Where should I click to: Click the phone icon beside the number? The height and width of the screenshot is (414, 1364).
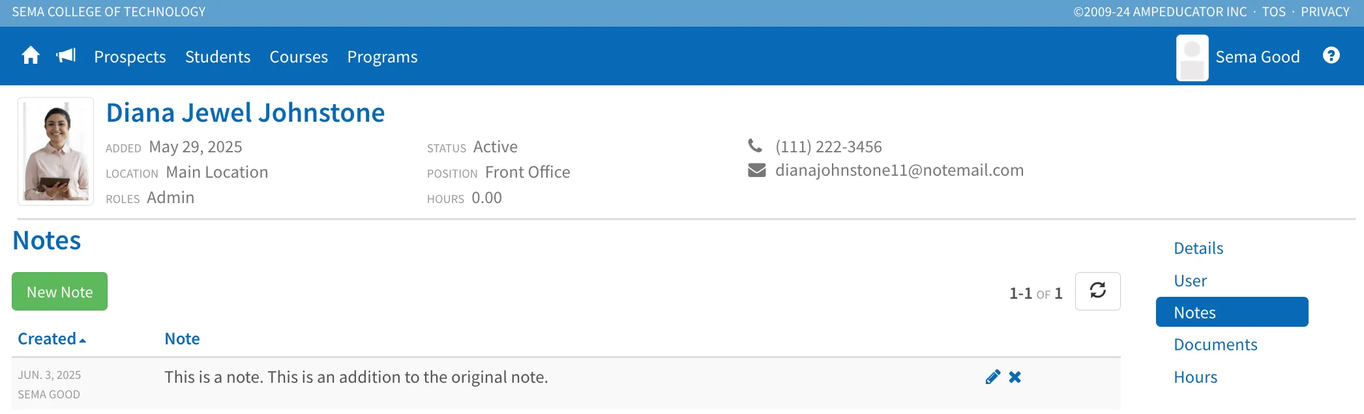755,146
